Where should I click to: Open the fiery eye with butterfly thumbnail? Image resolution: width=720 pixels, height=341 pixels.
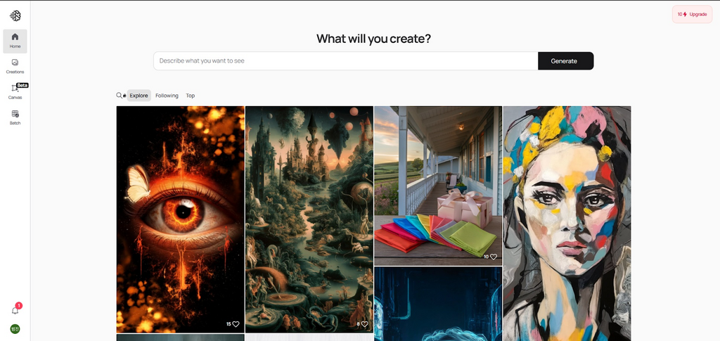click(x=181, y=219)
